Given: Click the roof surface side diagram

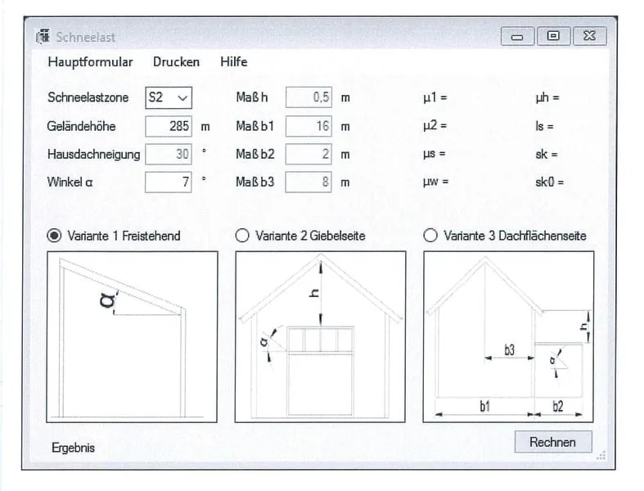Looking at the screenshot, I should [x=508, y=336].
